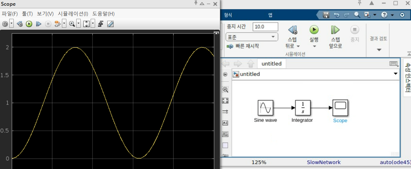Navigate back in the Simulink canvas
The width and height of the screenshot is (411, 169).
[x=225, y=64]
